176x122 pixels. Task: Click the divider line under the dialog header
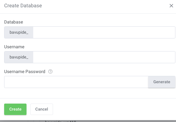click(x=88, y=14)
